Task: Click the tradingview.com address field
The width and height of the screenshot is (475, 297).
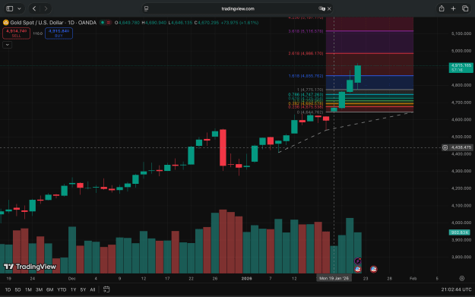Action: click(x=238, y=8)
